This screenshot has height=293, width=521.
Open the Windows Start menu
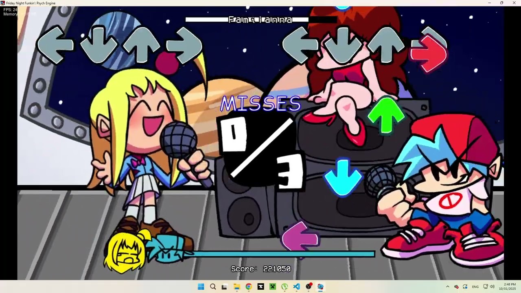[x=201, y=286]
